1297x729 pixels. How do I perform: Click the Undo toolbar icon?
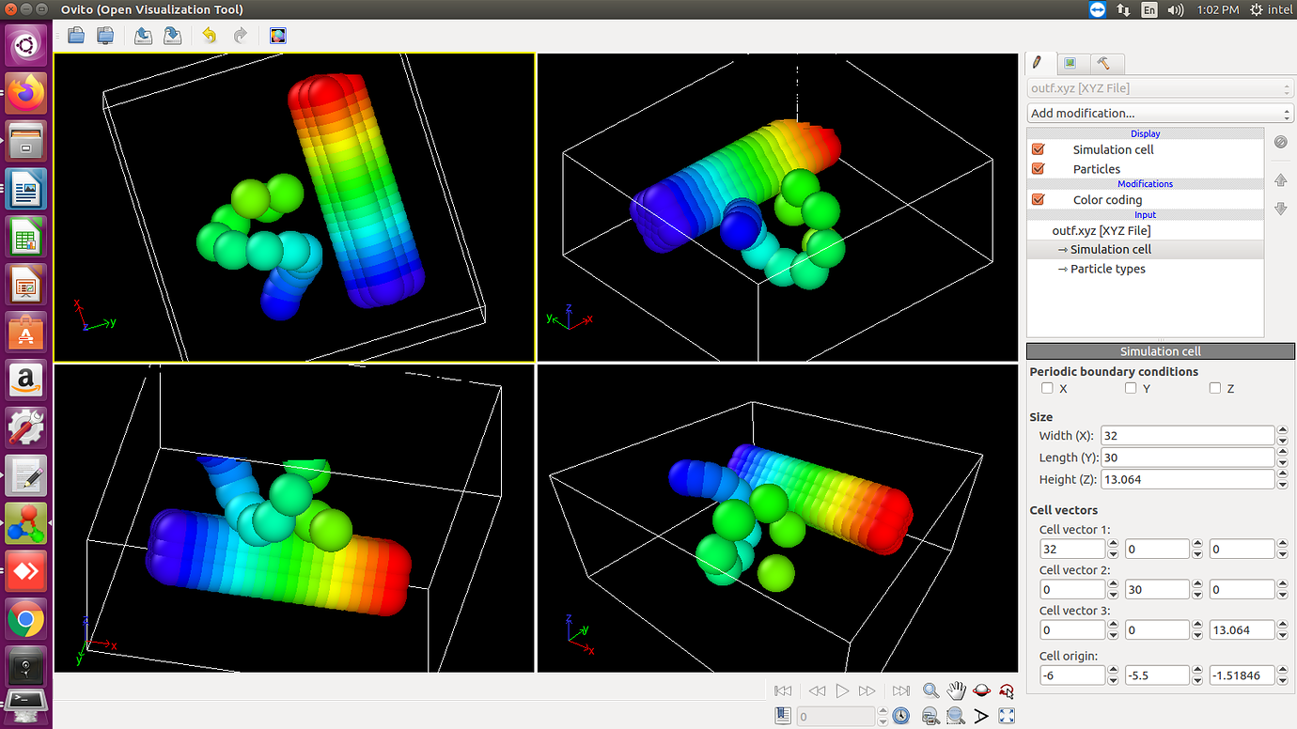(209, 35)
